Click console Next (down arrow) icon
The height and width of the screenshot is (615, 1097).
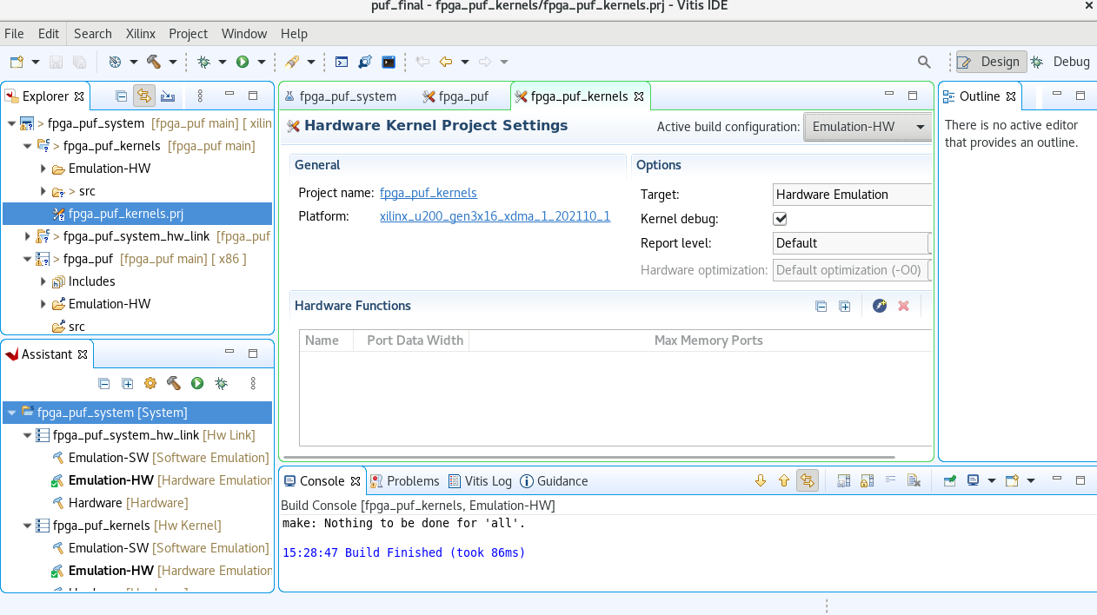point(761,480)
